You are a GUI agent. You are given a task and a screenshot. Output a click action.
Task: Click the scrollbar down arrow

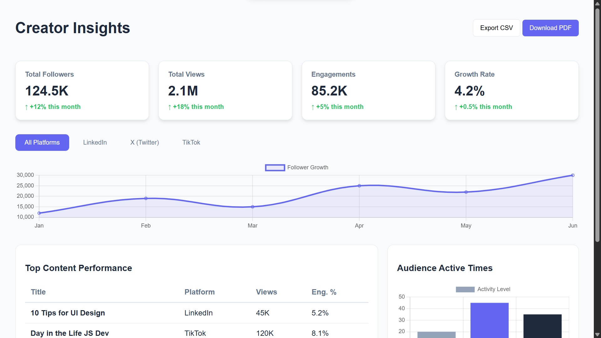(597, 335)
